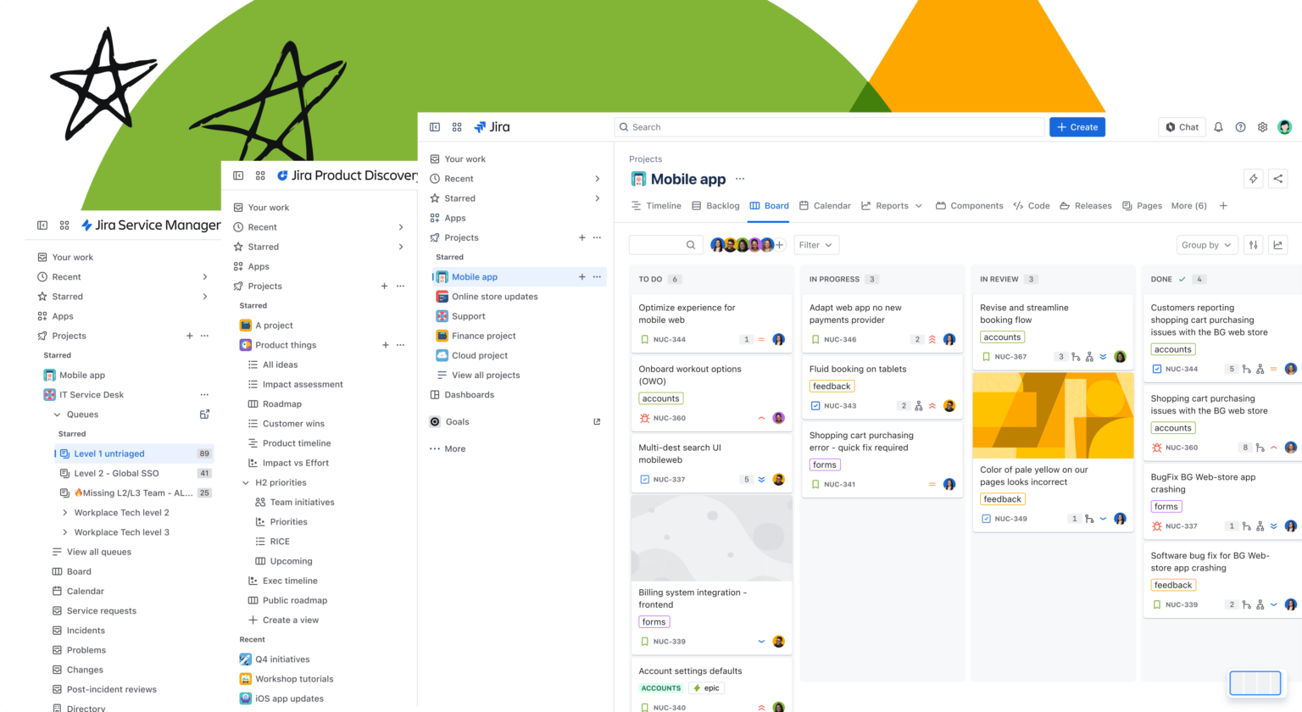
Task: Collapse the Jira sidebar with the panel icon
Action: [x=435, y=126]
